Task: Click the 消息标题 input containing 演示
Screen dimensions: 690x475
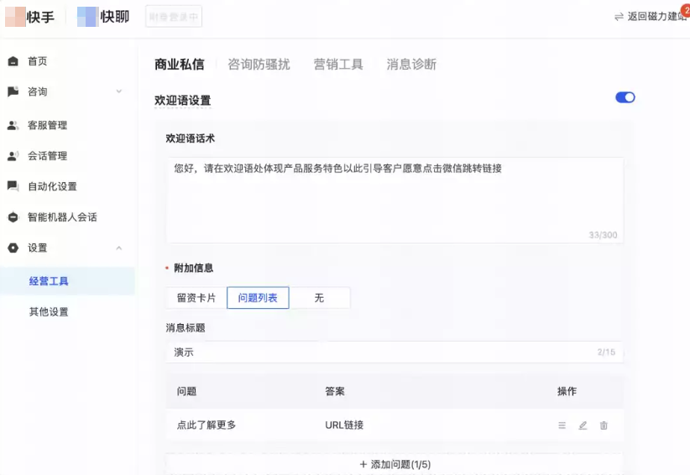Action: pyautogui.click(x=395, y=352)
